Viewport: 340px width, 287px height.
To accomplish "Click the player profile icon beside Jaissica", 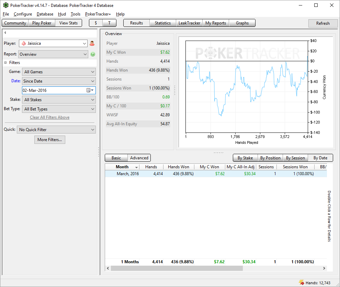I will click(92, 43).
